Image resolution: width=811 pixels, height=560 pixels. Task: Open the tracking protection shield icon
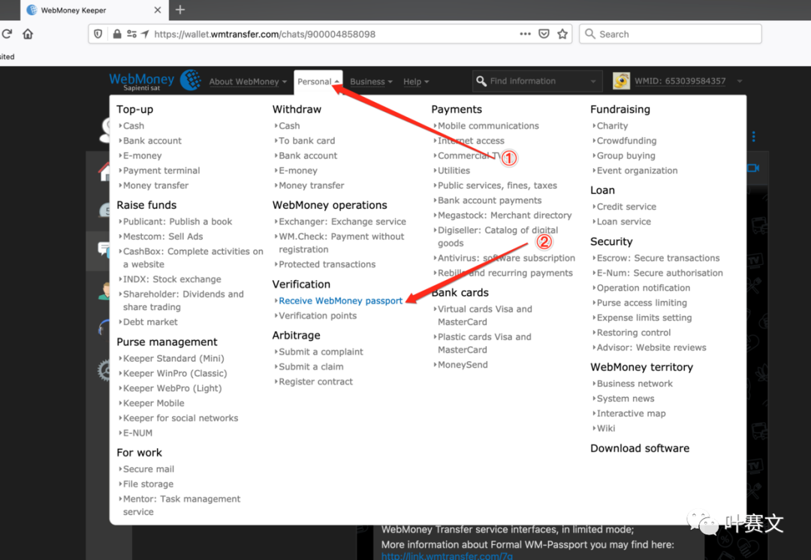coord(98,34)
